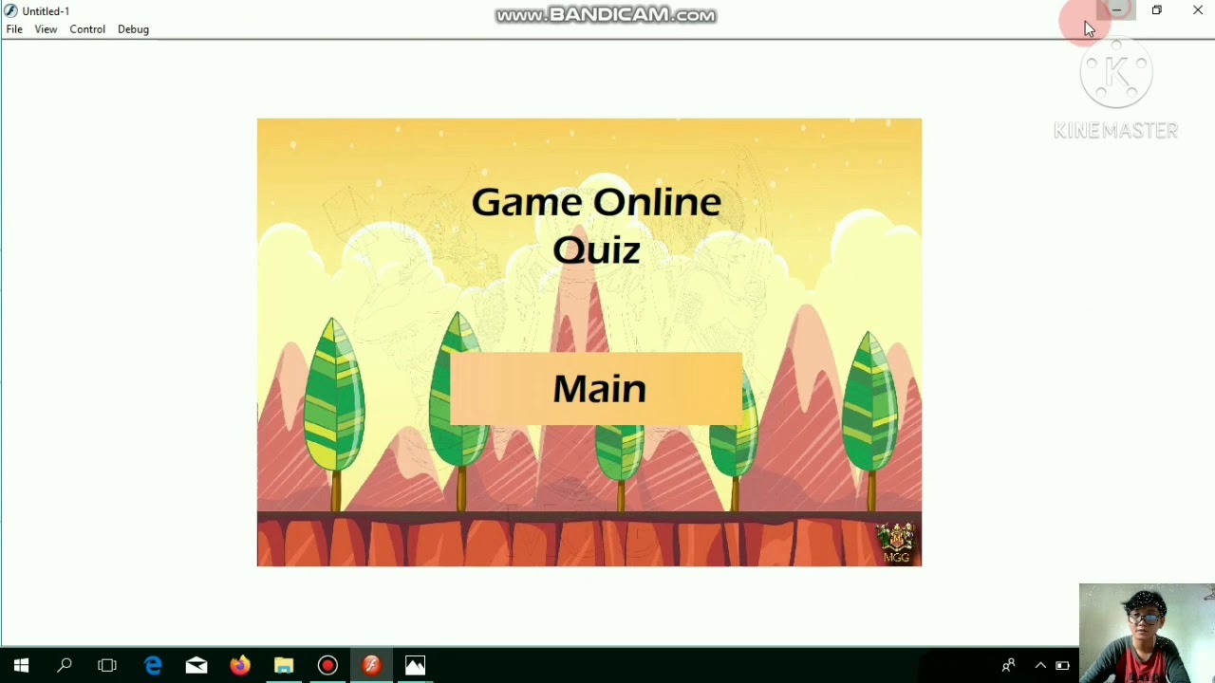Switch to the Flash Player taskbar icon

[371, 666]
